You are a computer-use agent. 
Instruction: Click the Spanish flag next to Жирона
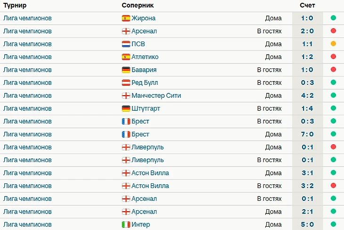click(126, 18)
